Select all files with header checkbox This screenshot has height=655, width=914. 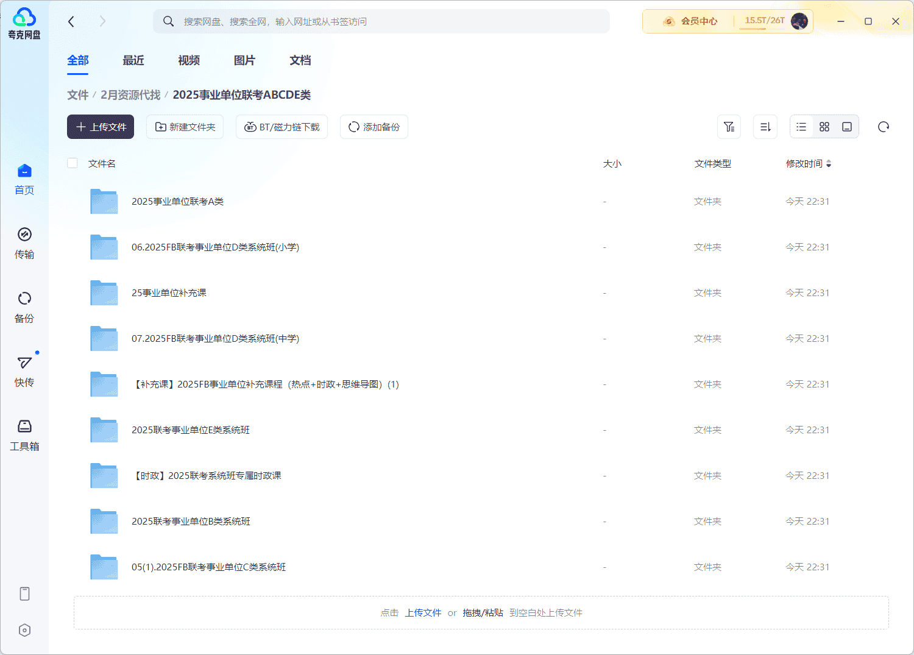coord(73,163)
